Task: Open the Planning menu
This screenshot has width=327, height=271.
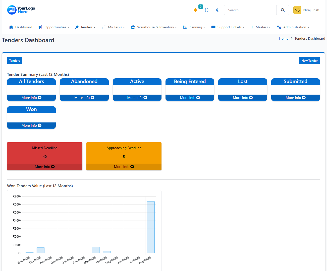Action: [194, 27]
